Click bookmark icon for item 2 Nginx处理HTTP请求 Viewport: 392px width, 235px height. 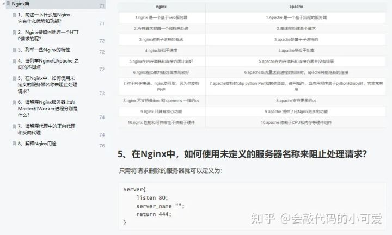14,33
